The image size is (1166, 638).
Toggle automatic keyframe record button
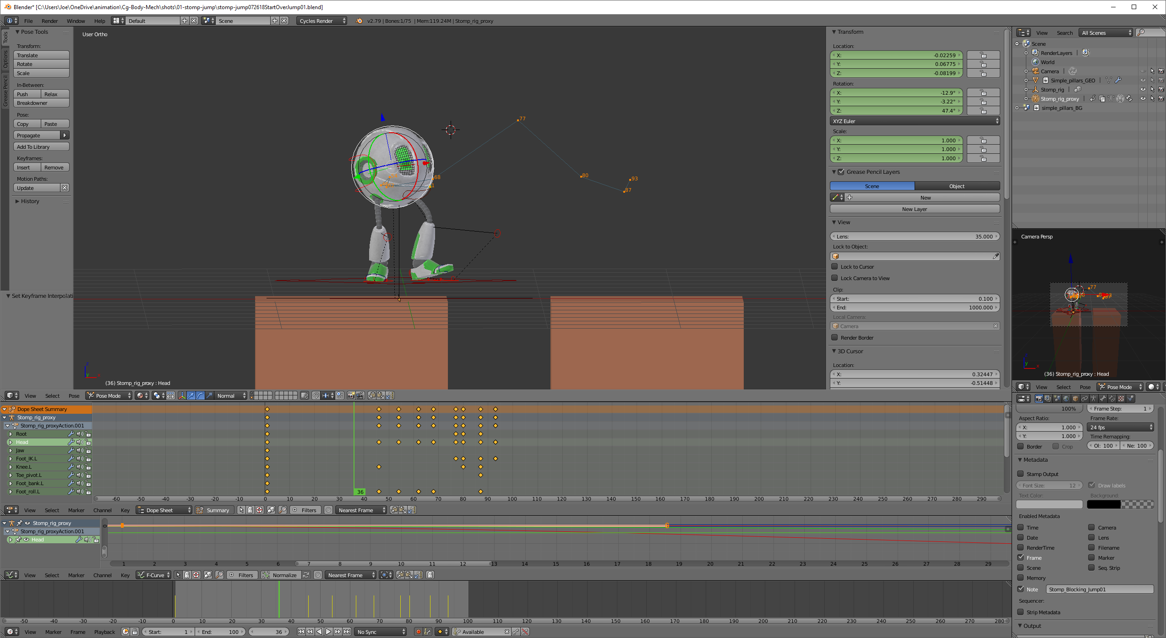pos(418,632)
